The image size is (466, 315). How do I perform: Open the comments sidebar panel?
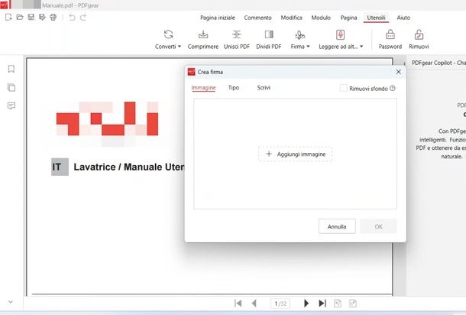11,106
